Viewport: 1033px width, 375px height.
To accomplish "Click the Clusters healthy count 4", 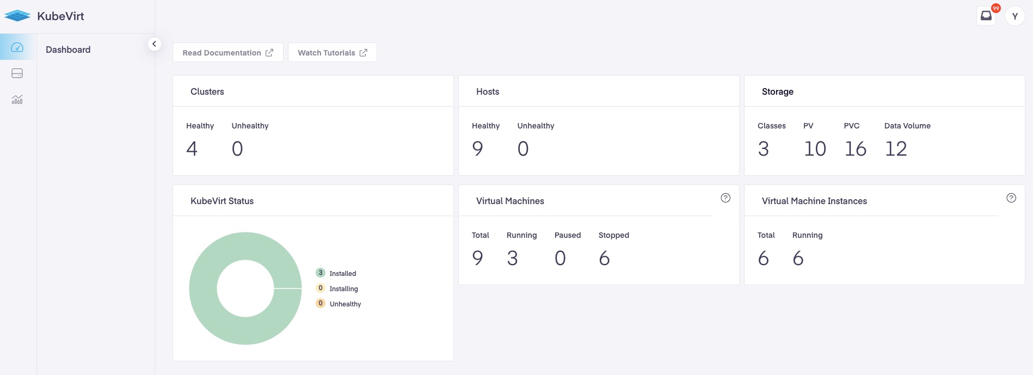I will [x=192, y=149].
